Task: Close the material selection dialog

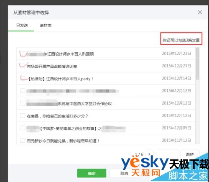Action: click(200, 12)
